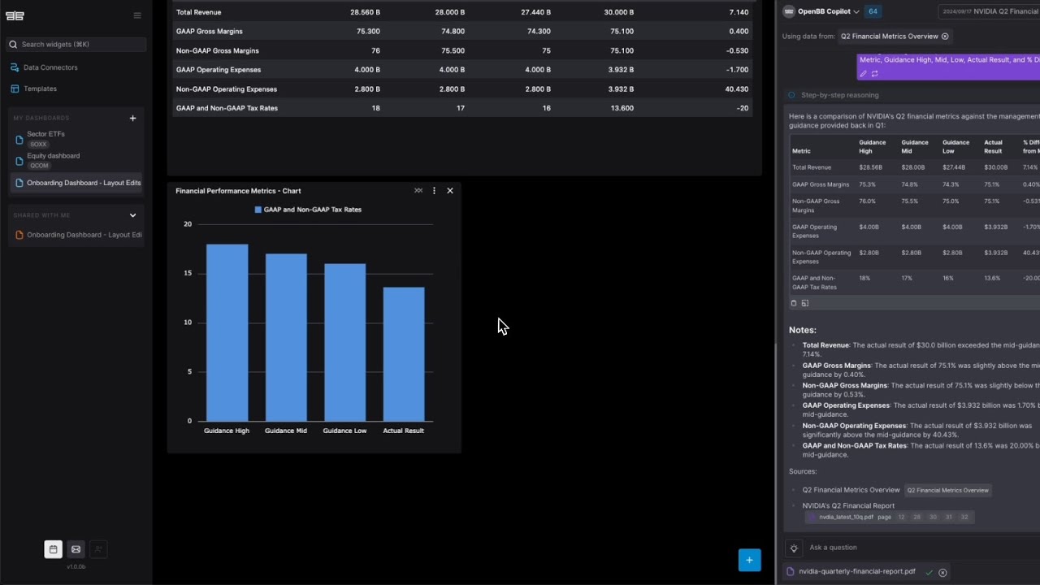Click the Ask a question input
This screenshot has height=585, width=1040.
922,548
